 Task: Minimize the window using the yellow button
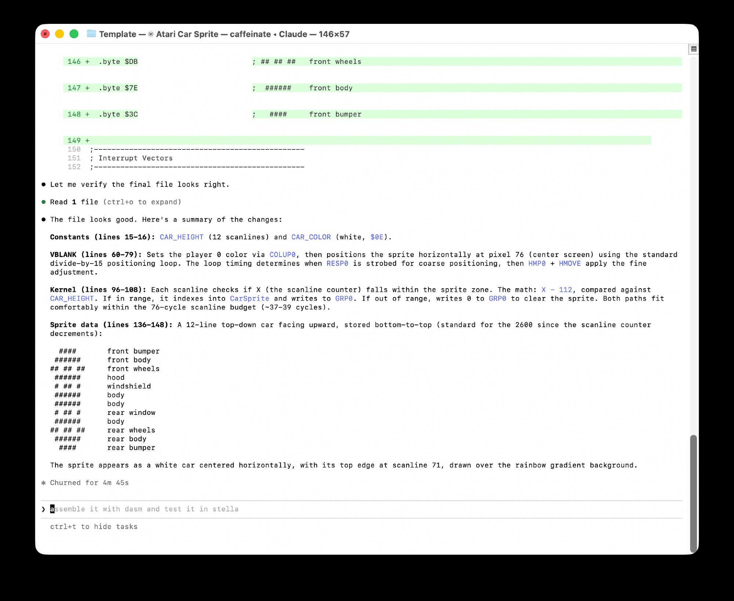[59, 34]
